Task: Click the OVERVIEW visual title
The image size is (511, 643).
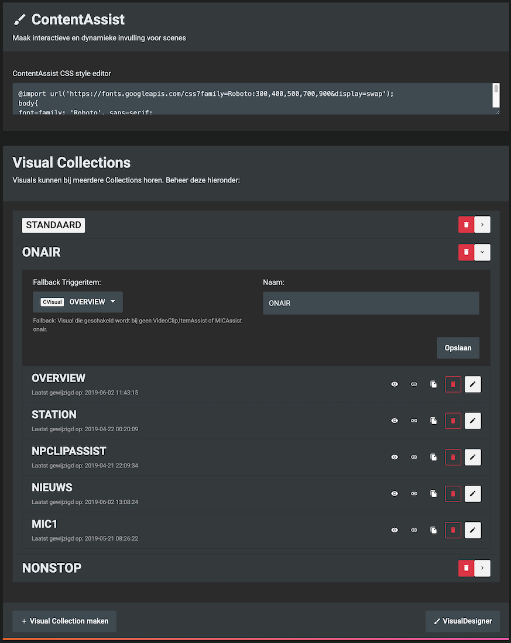Action: pyautogui.click(x=59, y=378)
